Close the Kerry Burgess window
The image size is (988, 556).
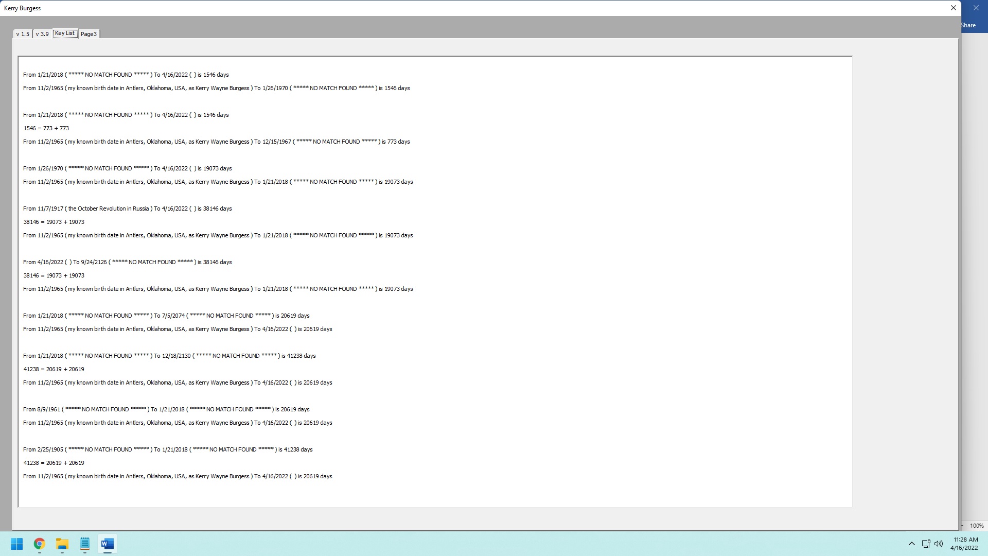click(x=953, y=8)
